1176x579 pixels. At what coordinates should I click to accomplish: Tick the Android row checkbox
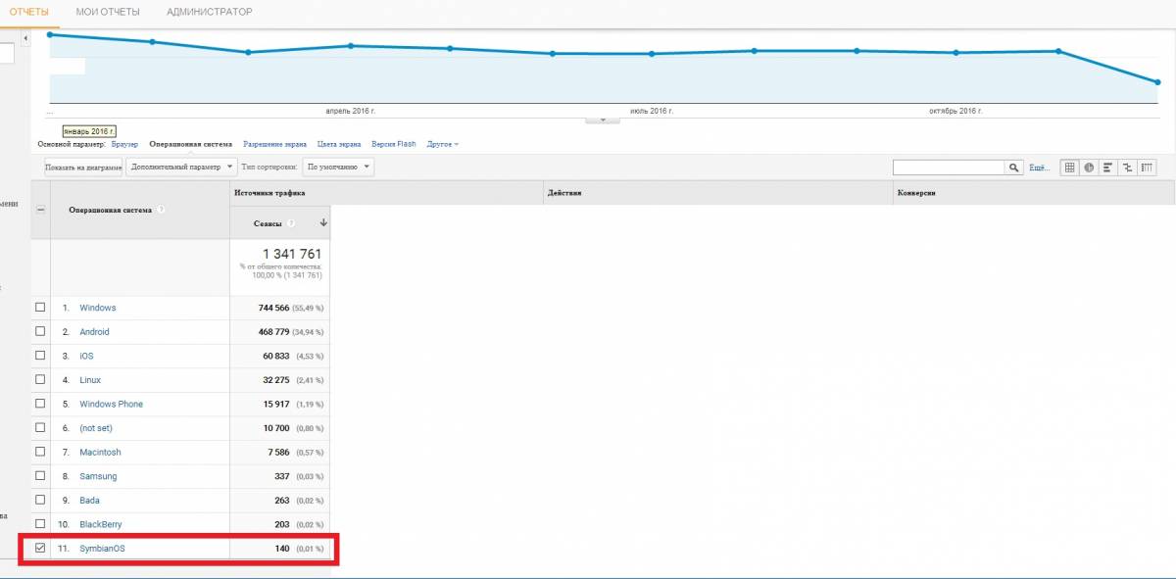[x=40, y=331]
